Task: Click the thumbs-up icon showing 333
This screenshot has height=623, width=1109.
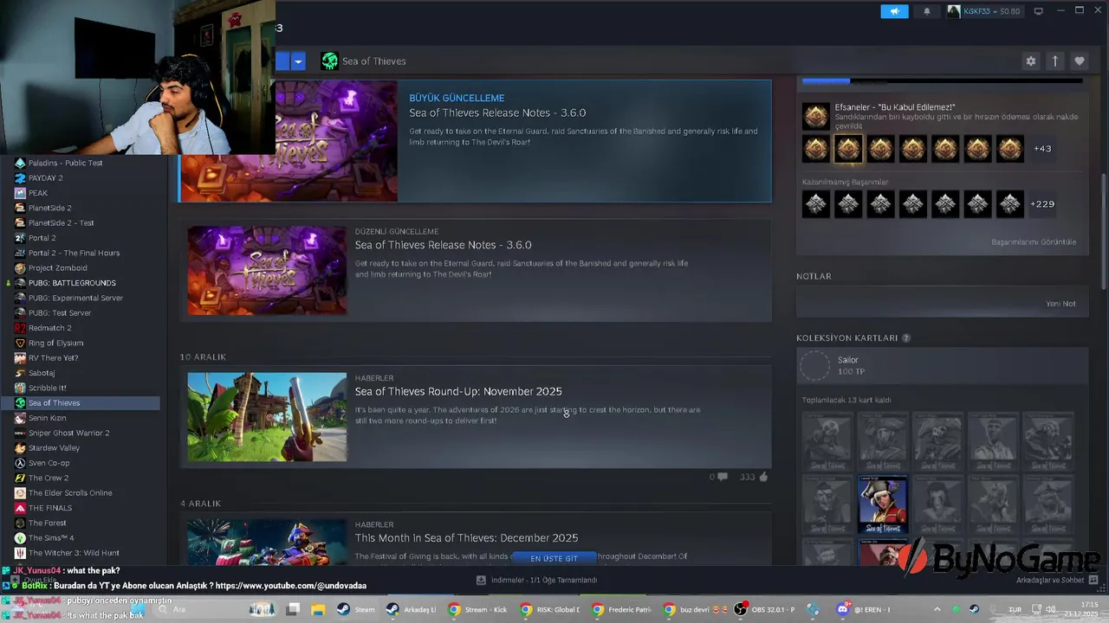Action: pos(762,477)
